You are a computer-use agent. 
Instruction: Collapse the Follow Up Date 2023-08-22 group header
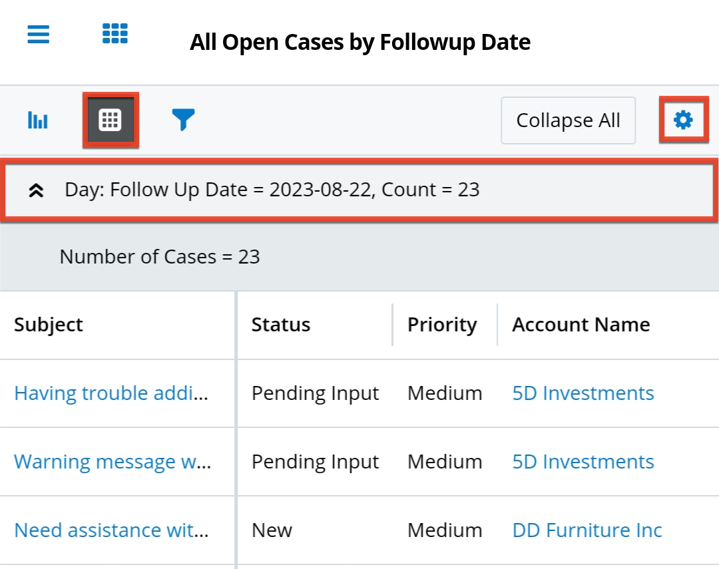point(272,190)
